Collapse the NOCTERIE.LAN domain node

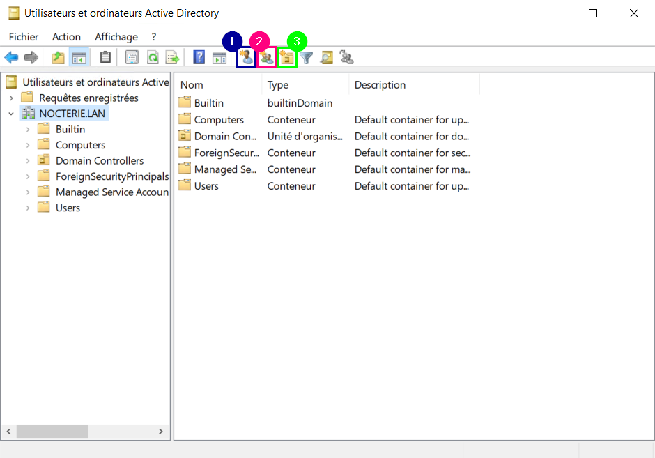point(11,114)
